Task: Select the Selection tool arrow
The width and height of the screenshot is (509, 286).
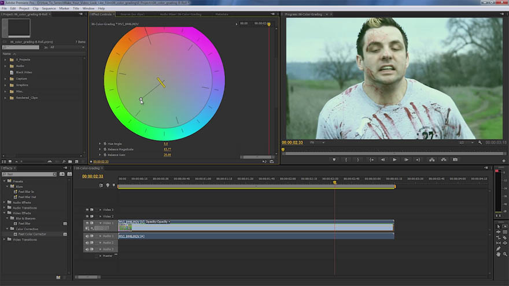Action: pos(498,226)
